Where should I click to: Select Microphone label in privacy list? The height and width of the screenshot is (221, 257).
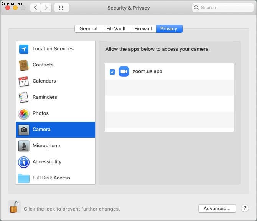click(x=46, y=145)
